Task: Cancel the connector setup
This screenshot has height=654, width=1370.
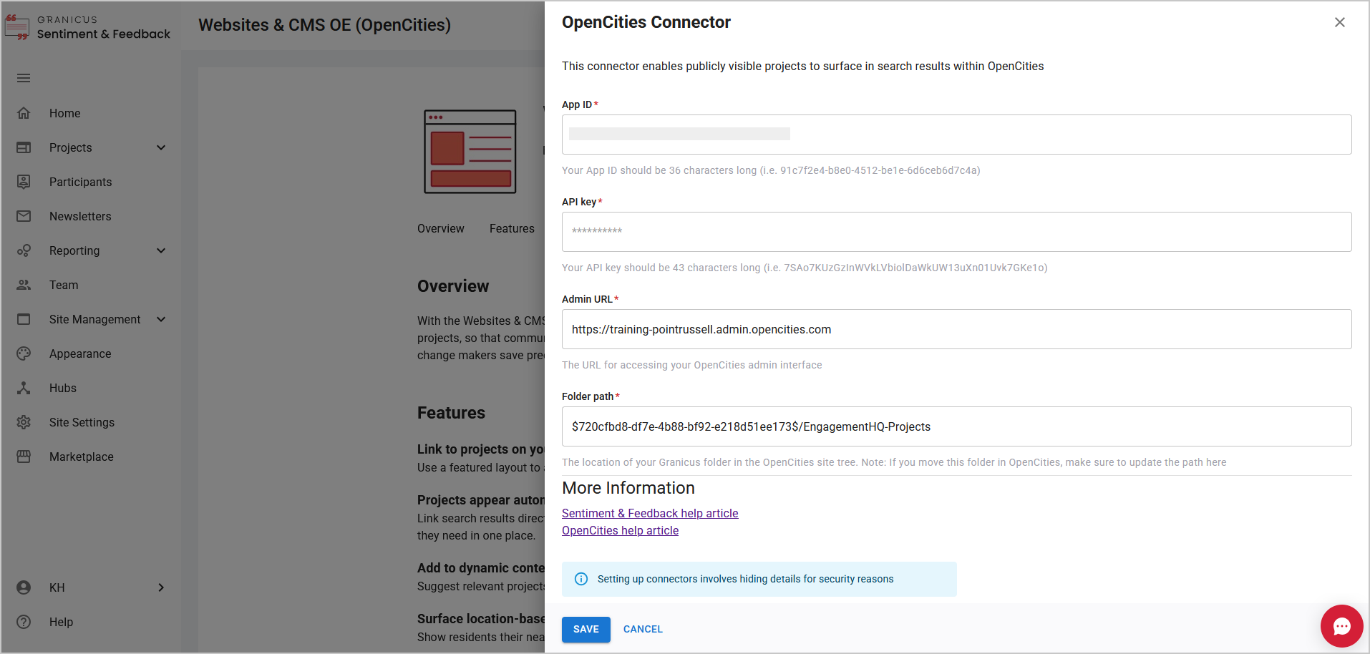Action: tap(643, 630)
